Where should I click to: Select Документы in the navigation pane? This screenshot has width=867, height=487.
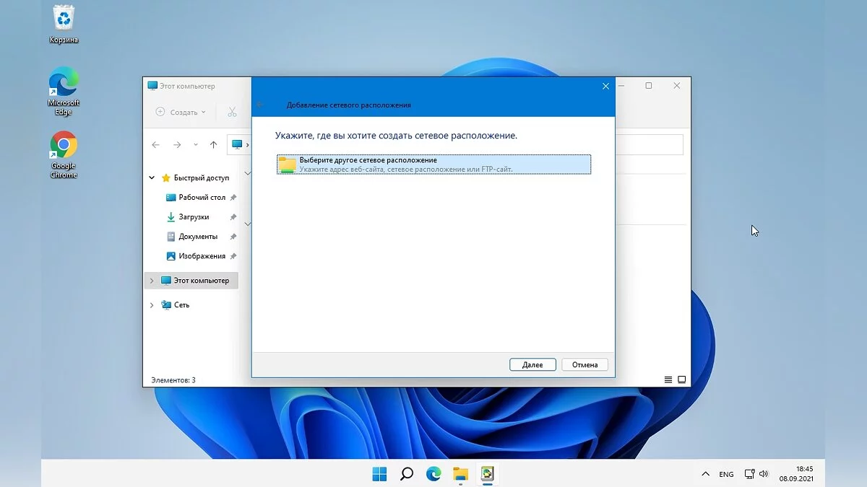197,237
